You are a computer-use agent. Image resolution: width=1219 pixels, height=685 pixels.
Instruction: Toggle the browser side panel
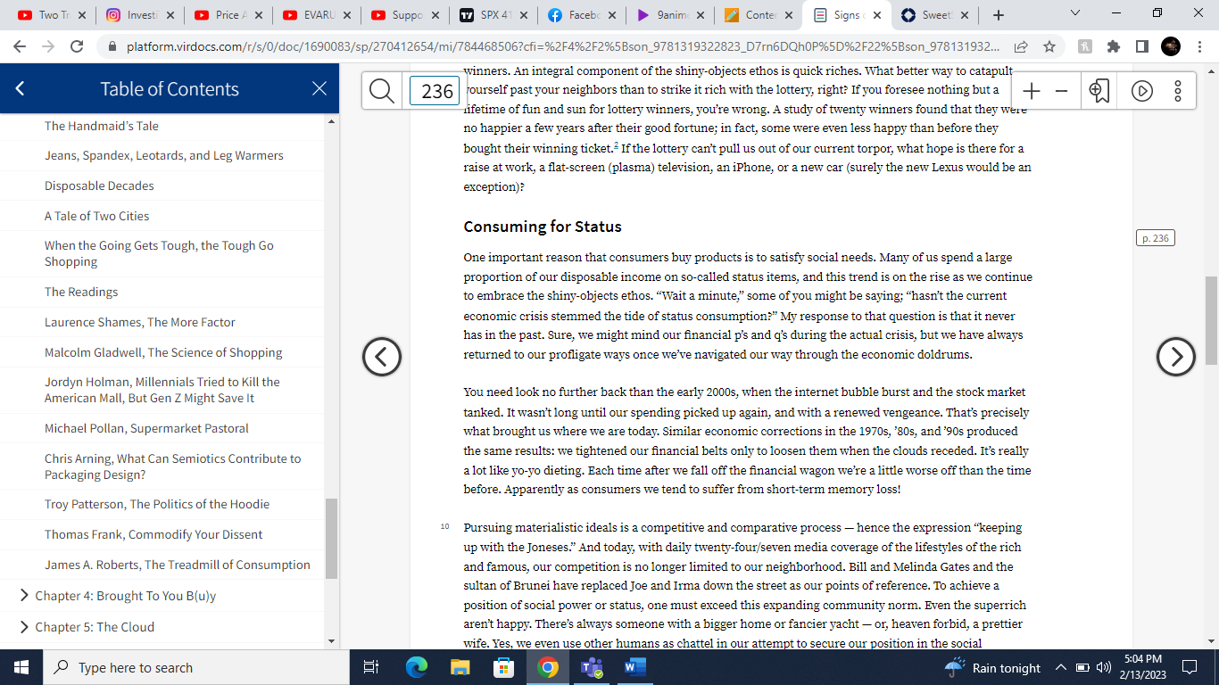1141,46
